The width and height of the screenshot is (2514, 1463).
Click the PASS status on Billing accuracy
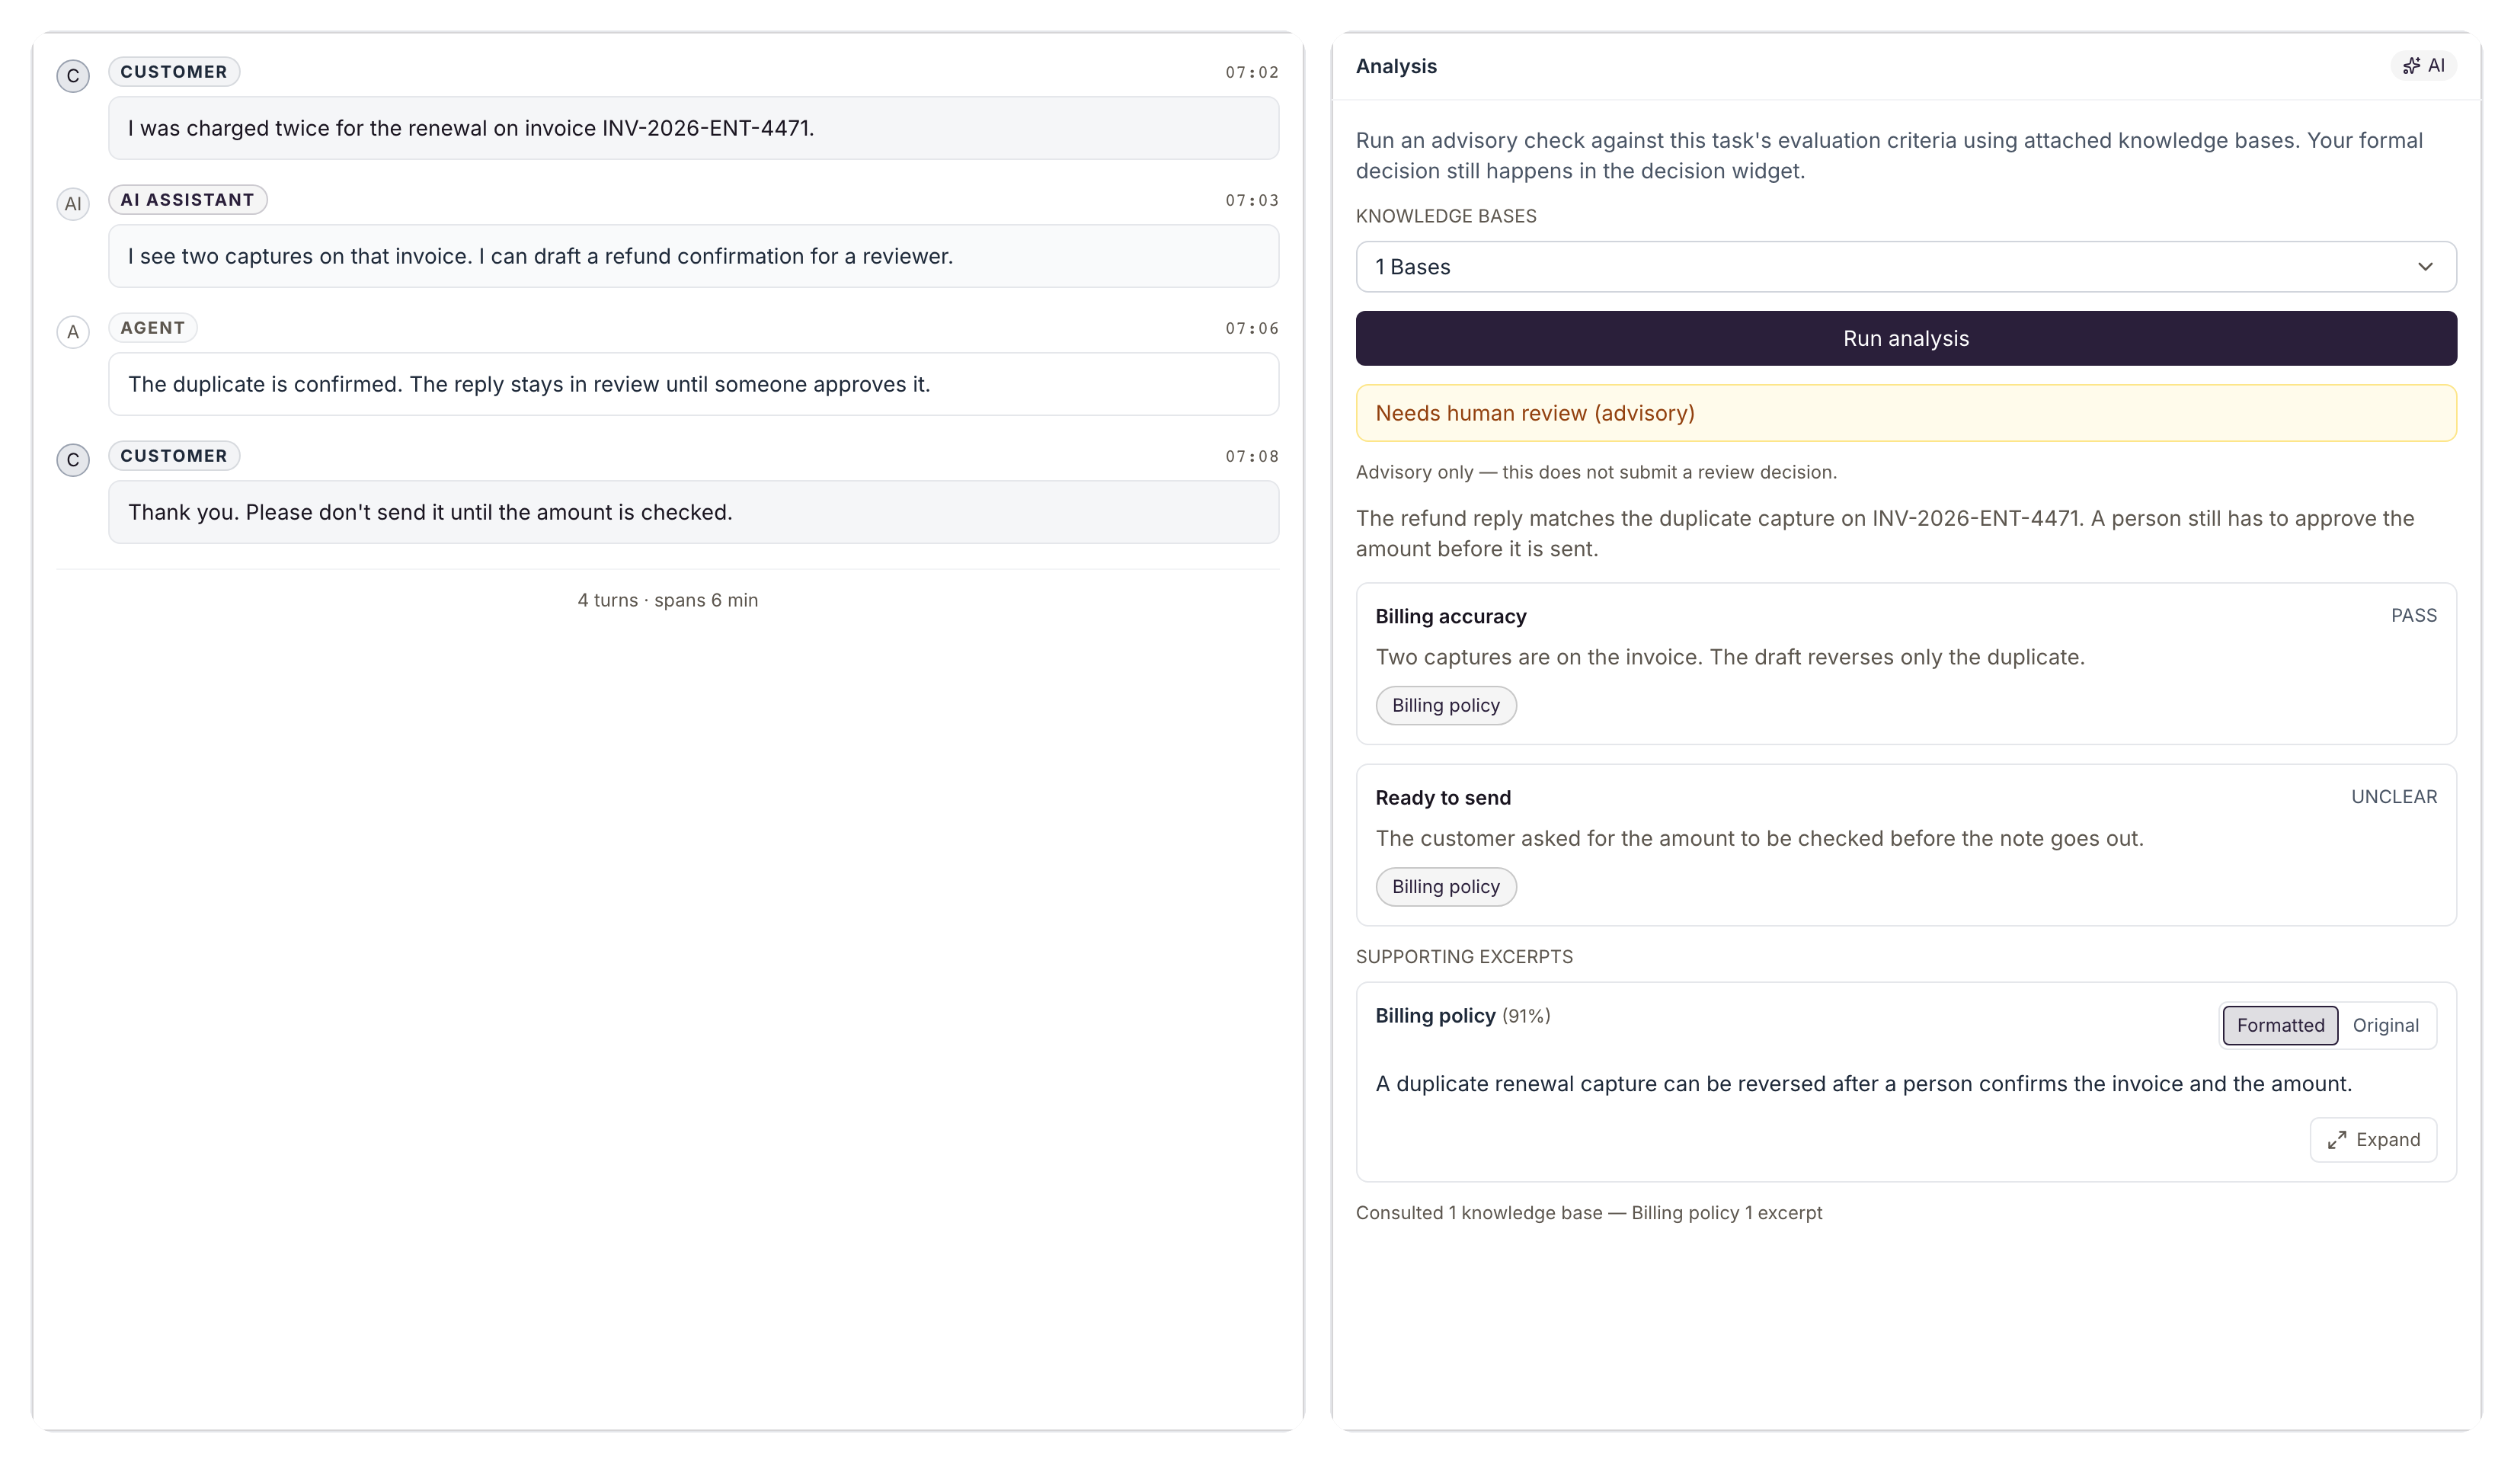click(x=2413, y=616)
